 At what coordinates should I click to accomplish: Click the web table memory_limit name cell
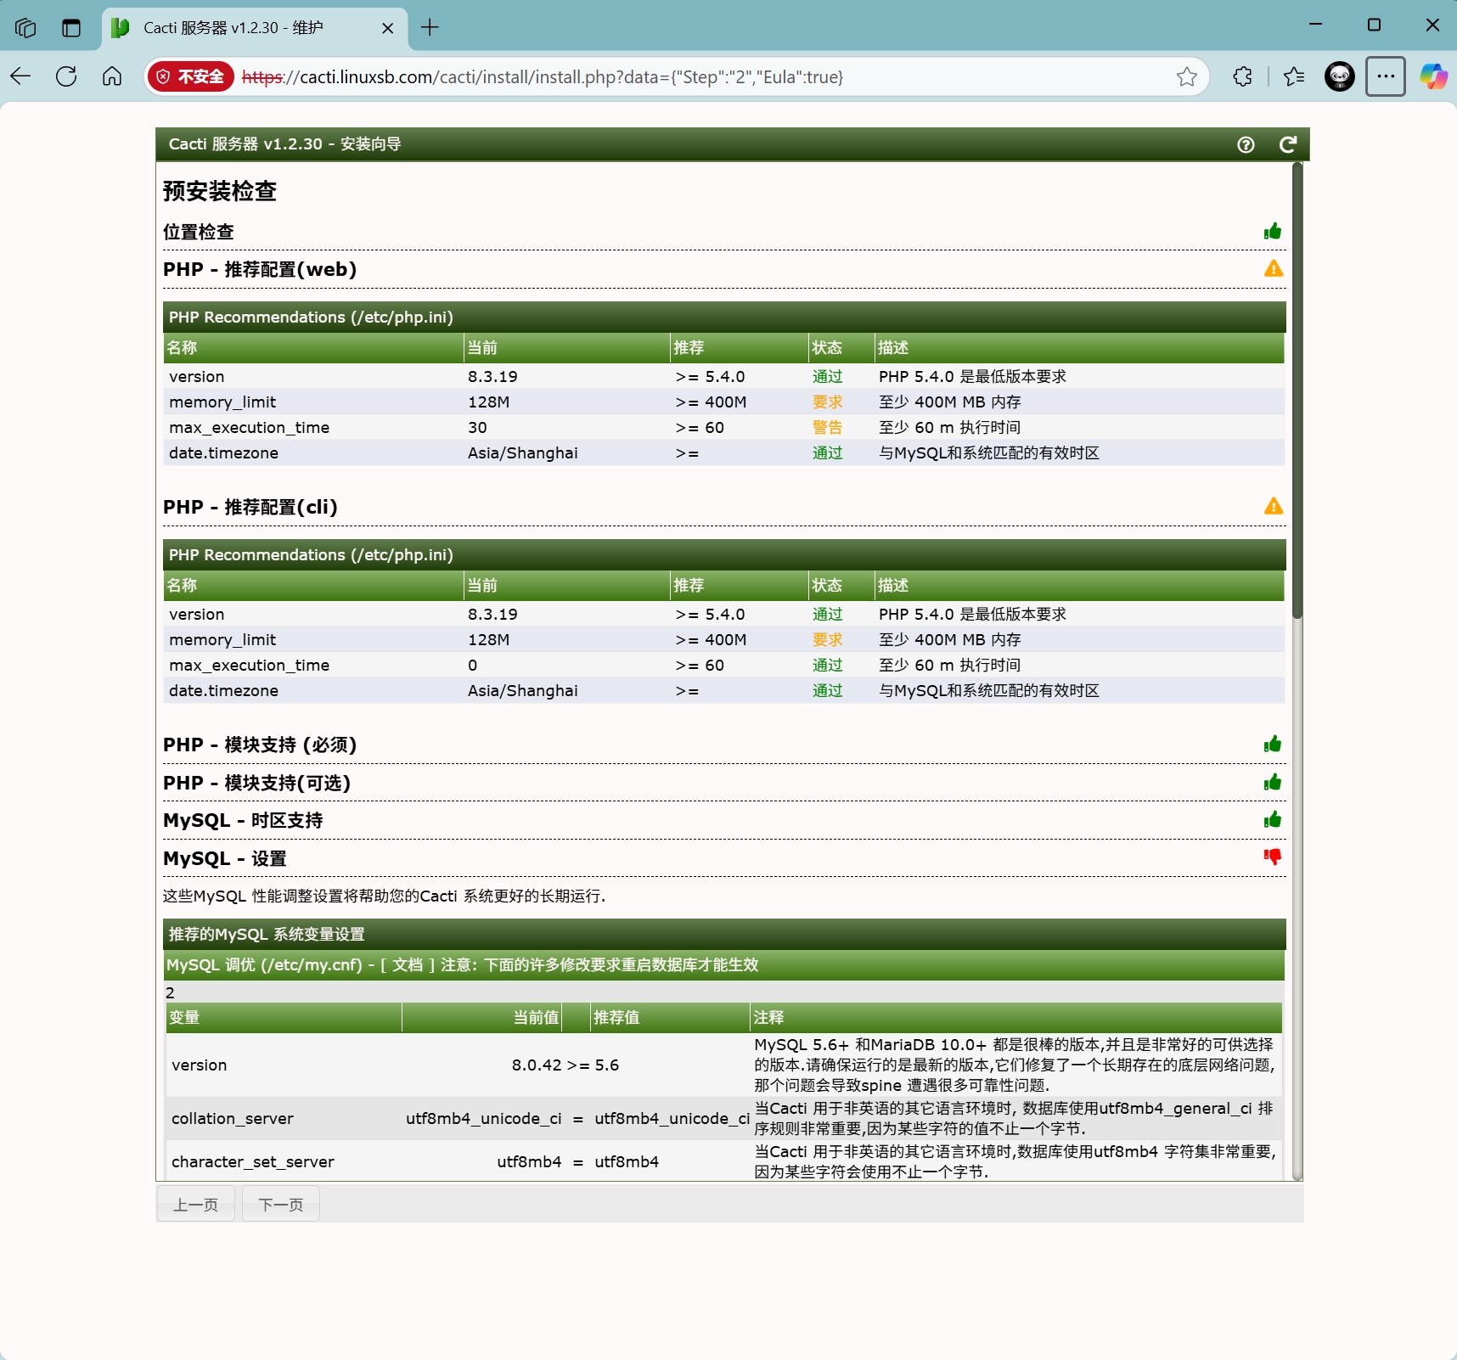point(222,402)
